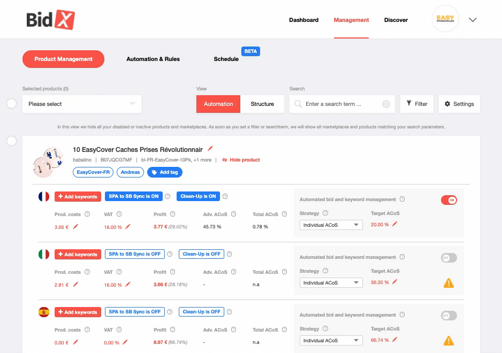Edit the product title with the pencil icon
The width and height of the screenshot is (502, 353).
coord(210,149)
